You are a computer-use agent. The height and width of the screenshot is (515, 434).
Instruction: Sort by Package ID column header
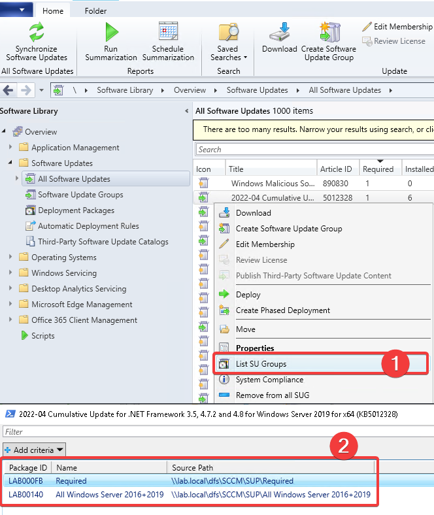coord(28,468)
